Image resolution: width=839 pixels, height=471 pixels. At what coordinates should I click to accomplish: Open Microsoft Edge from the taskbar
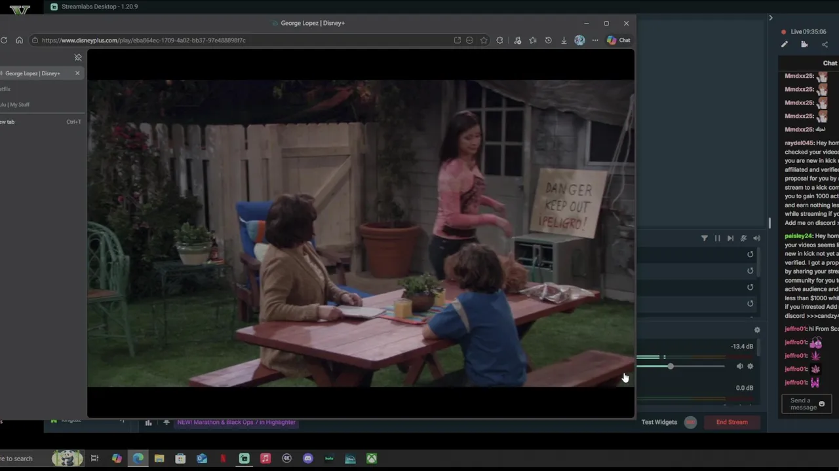[138, 459]
